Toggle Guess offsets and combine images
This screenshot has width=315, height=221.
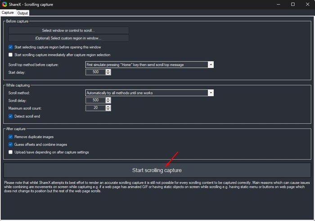pyautogui.click(x=11, y=144)
